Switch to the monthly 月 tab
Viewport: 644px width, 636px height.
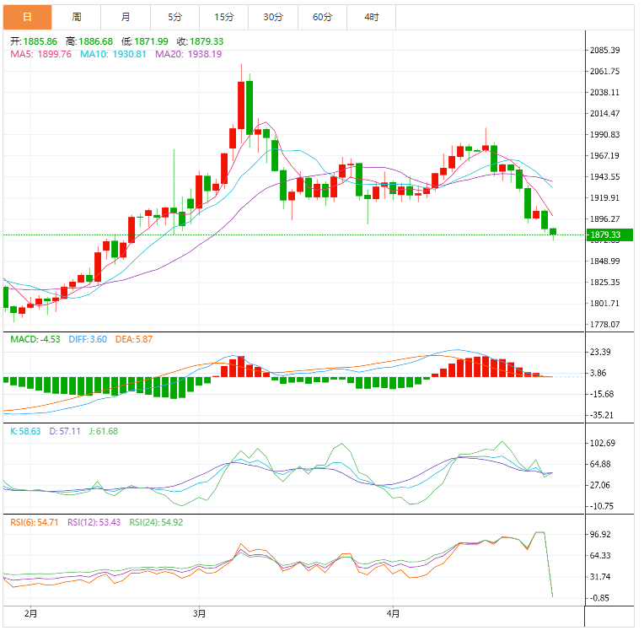tap(126, 17)
